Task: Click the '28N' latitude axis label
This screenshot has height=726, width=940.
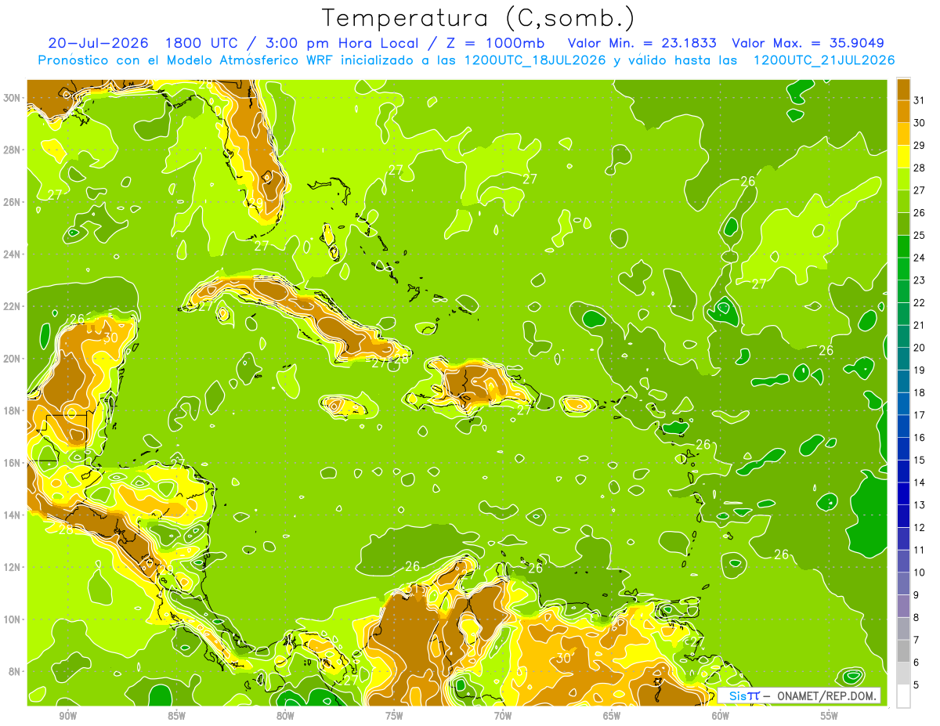Action: 13,150
